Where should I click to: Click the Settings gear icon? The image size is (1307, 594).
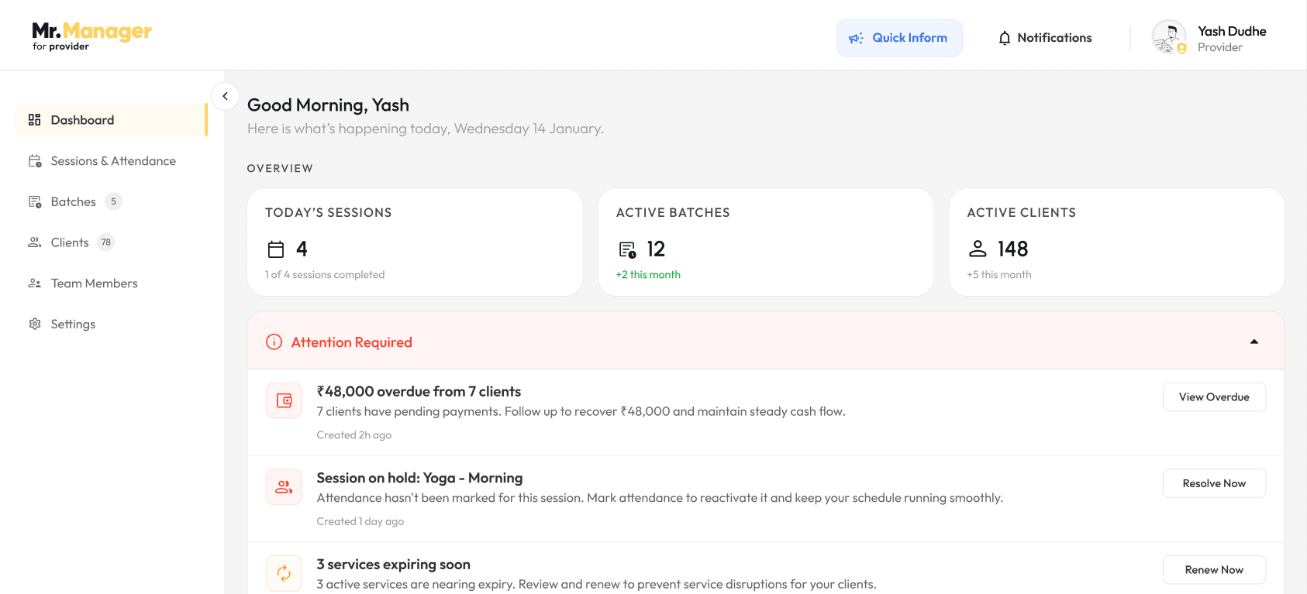(x=34, y=324)
